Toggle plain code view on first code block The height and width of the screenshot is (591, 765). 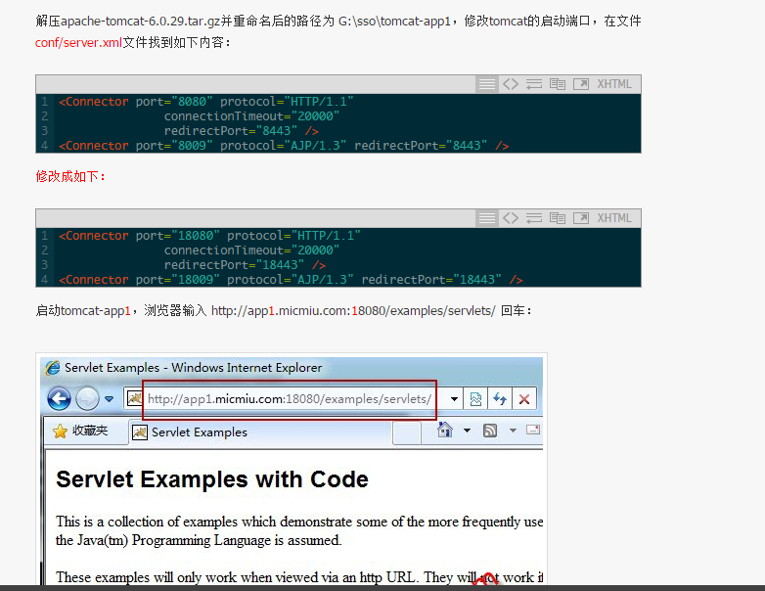pyautogui.click(x=511, y=84)
